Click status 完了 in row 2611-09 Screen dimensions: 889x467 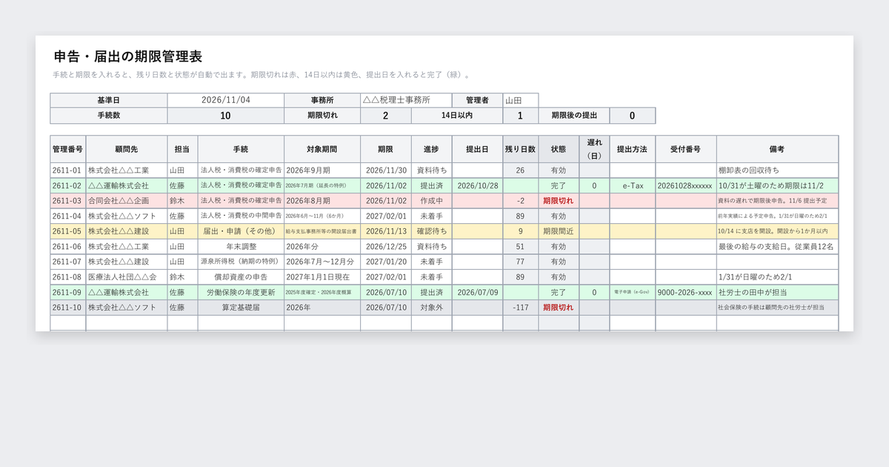pyautogui.click(x=559, y=293)
